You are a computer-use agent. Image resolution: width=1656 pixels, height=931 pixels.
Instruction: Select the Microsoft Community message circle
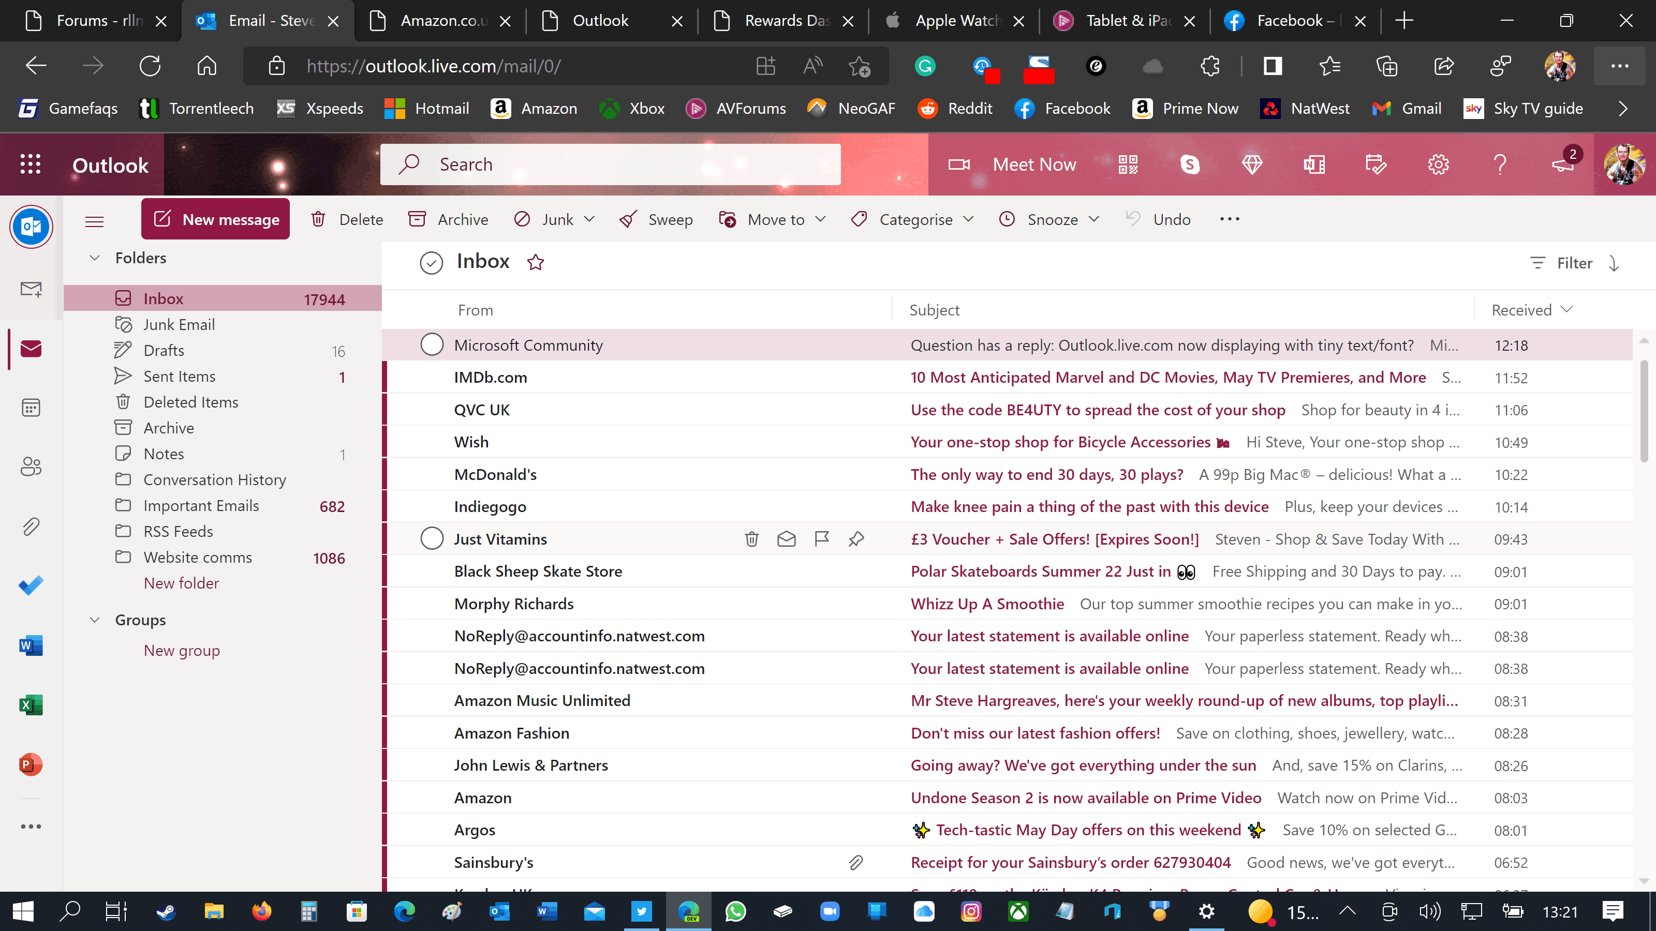coord(432,345)
